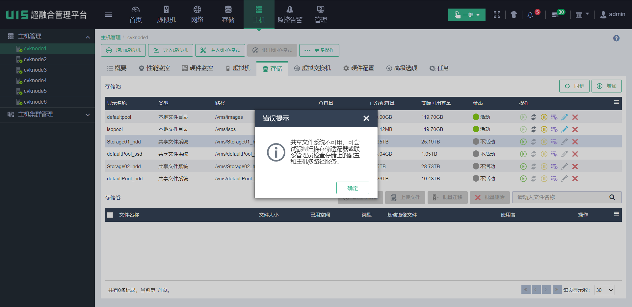The height and width of the screenshot is (307, 632).
Task: Start the defaultPool_hdd storage pool
Action: click(523, 179)
